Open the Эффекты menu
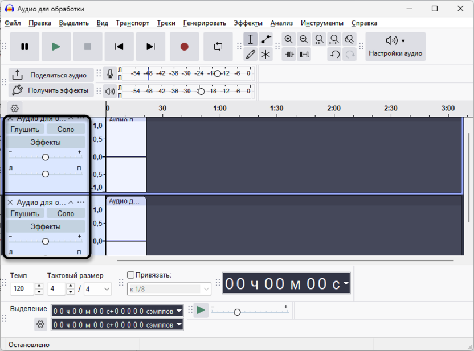Viewport: 474px width, 351px height. [248, 23]
